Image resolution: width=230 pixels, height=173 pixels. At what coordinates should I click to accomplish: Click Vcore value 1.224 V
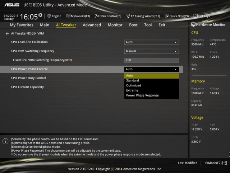[215, 57]
